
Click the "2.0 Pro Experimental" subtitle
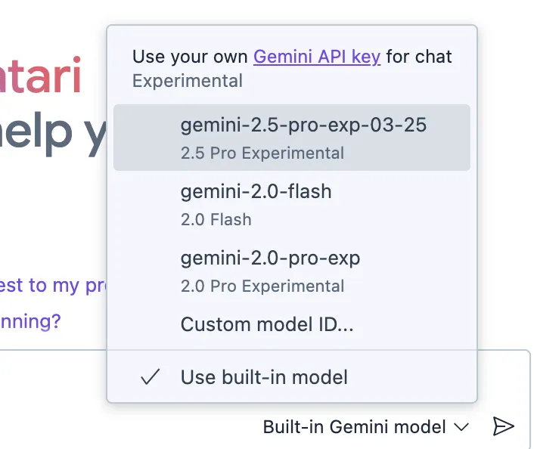(x=262, y=286)
